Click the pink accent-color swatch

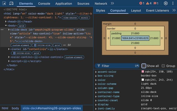(x=143, y=71)
